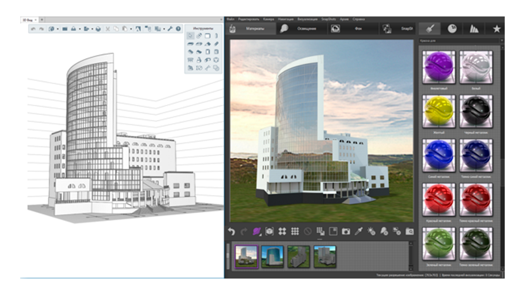This screenshot has height=295, width=525.
Task: Choose the Синий металлик blue swatch
Action: pyautogui.click(x=438, y=155)
